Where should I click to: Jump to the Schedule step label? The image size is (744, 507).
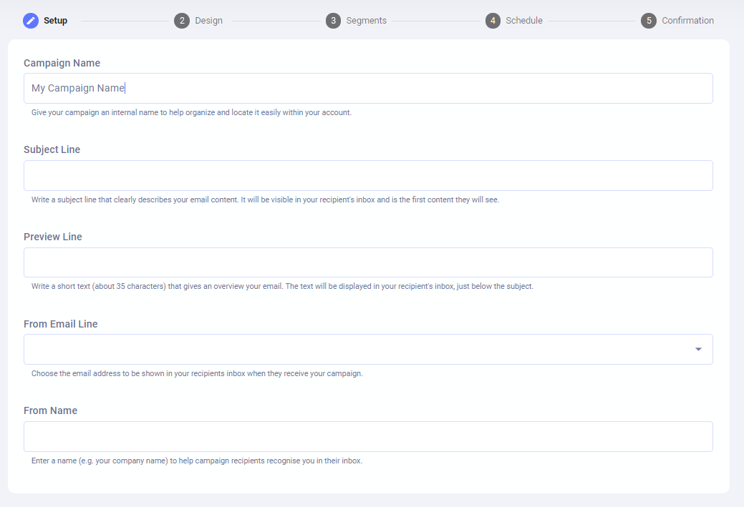coord(523,21)
